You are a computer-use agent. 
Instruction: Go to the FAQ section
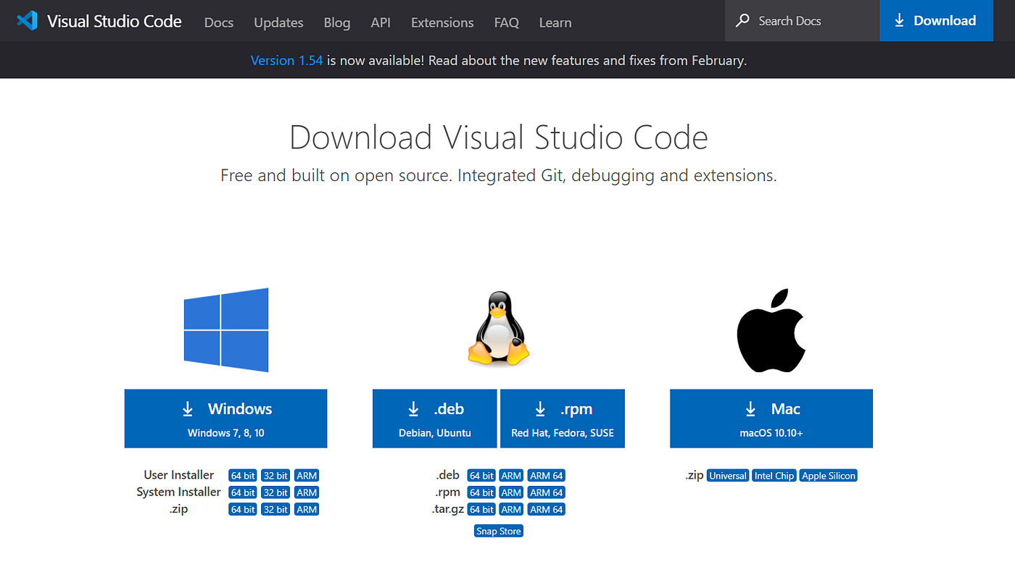pyautogui.click(x=506, y=22)
